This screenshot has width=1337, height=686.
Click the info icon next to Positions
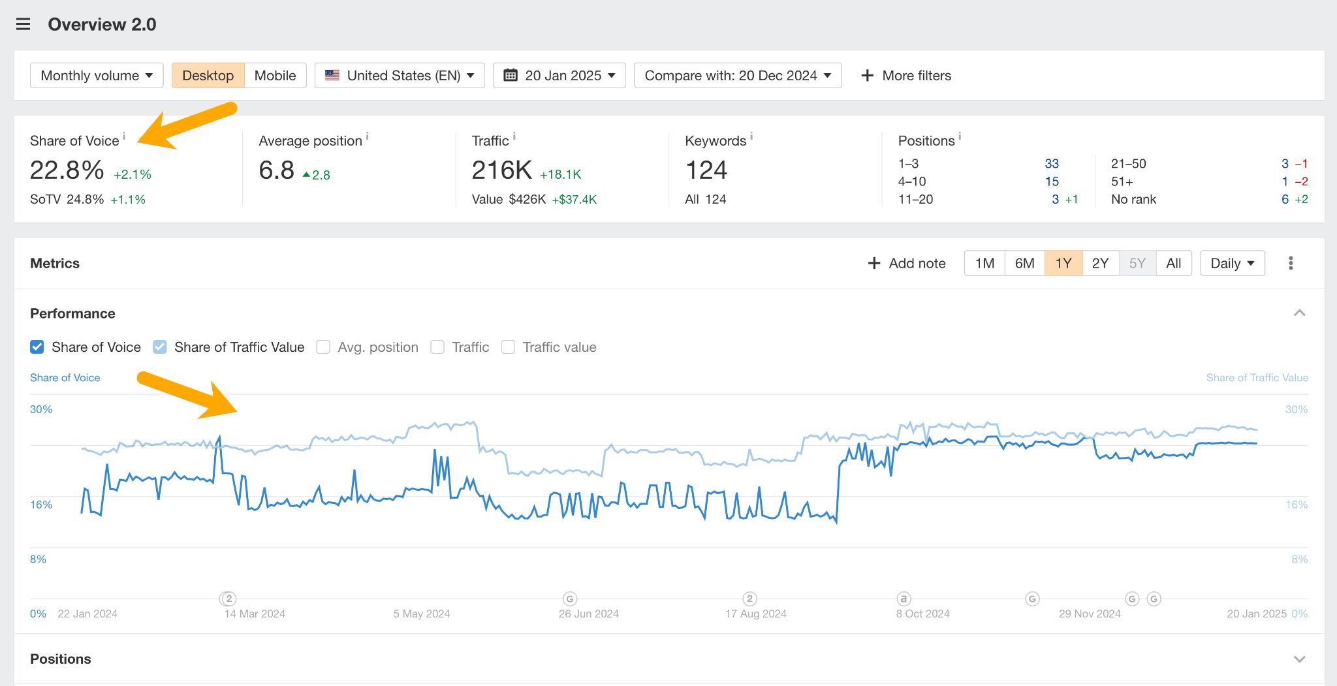958,135
